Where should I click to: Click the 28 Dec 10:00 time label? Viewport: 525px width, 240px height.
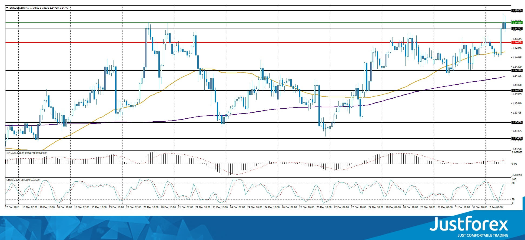pos(410,207)
